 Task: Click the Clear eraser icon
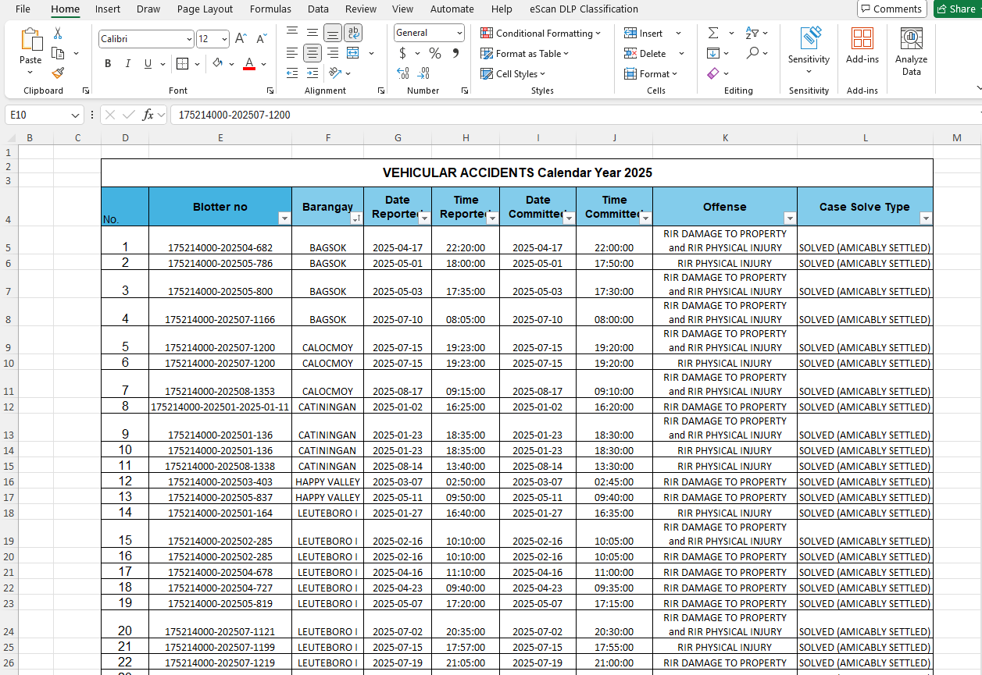pyautogui.click(x=712, y=73)
